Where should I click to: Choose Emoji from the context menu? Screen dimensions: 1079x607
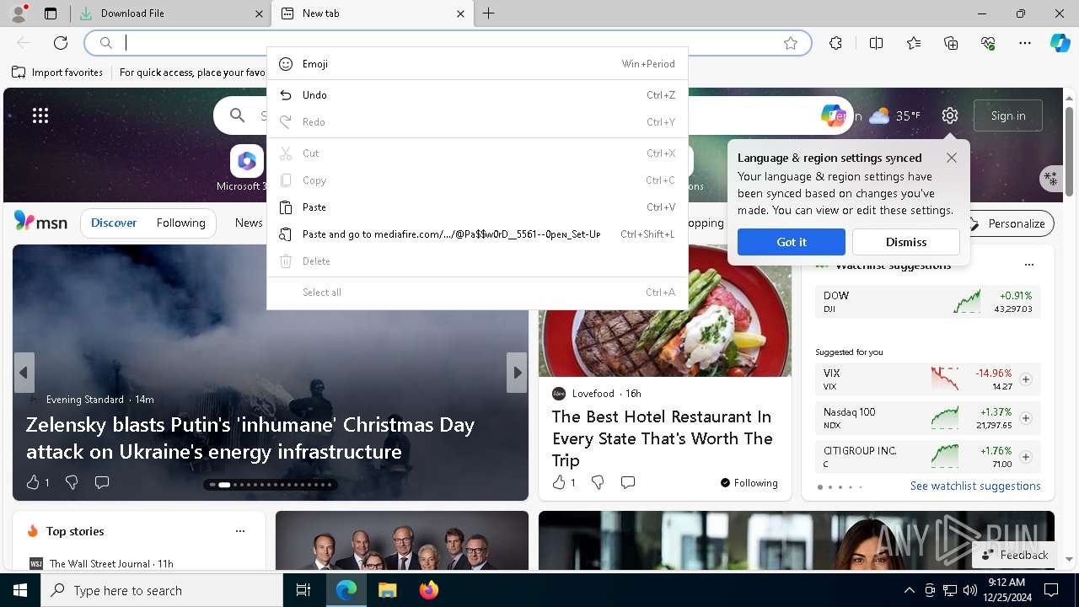pos(477,64)
